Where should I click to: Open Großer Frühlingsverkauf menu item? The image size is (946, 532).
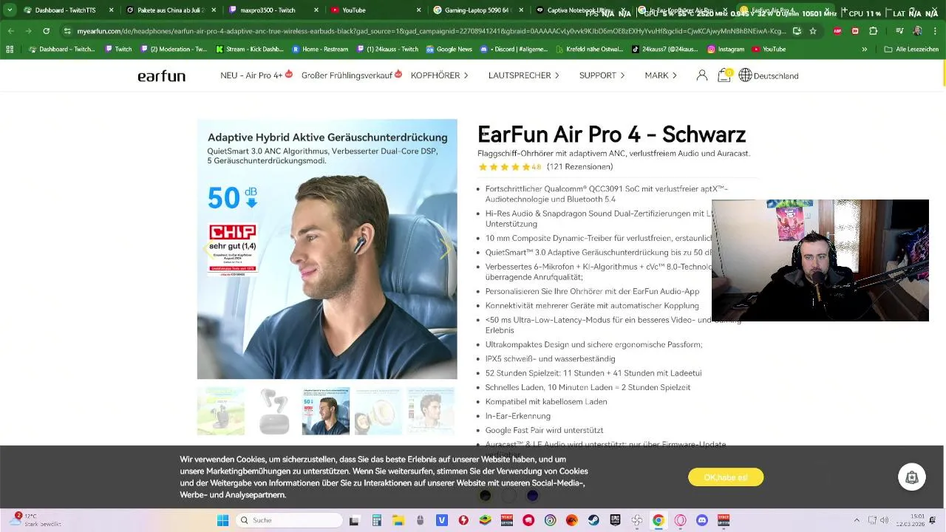352,75
